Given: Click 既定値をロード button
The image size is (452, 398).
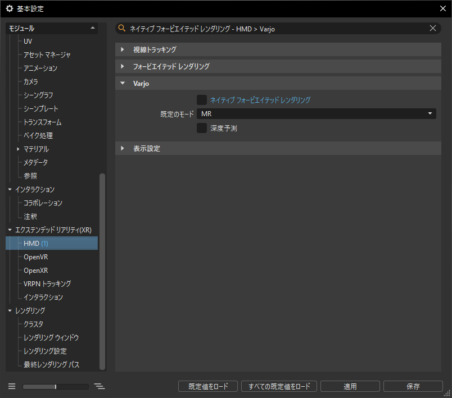Looking at the screenshot, I should pos(208,386).
